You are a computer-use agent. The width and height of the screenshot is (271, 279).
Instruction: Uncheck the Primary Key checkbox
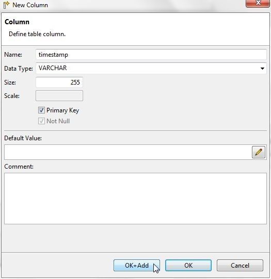point(41,110)
